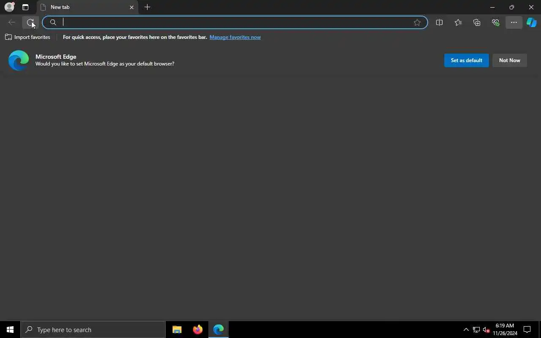541x338 pixels.
Task: Click the taskbar search box
Action: pos(93,330)
